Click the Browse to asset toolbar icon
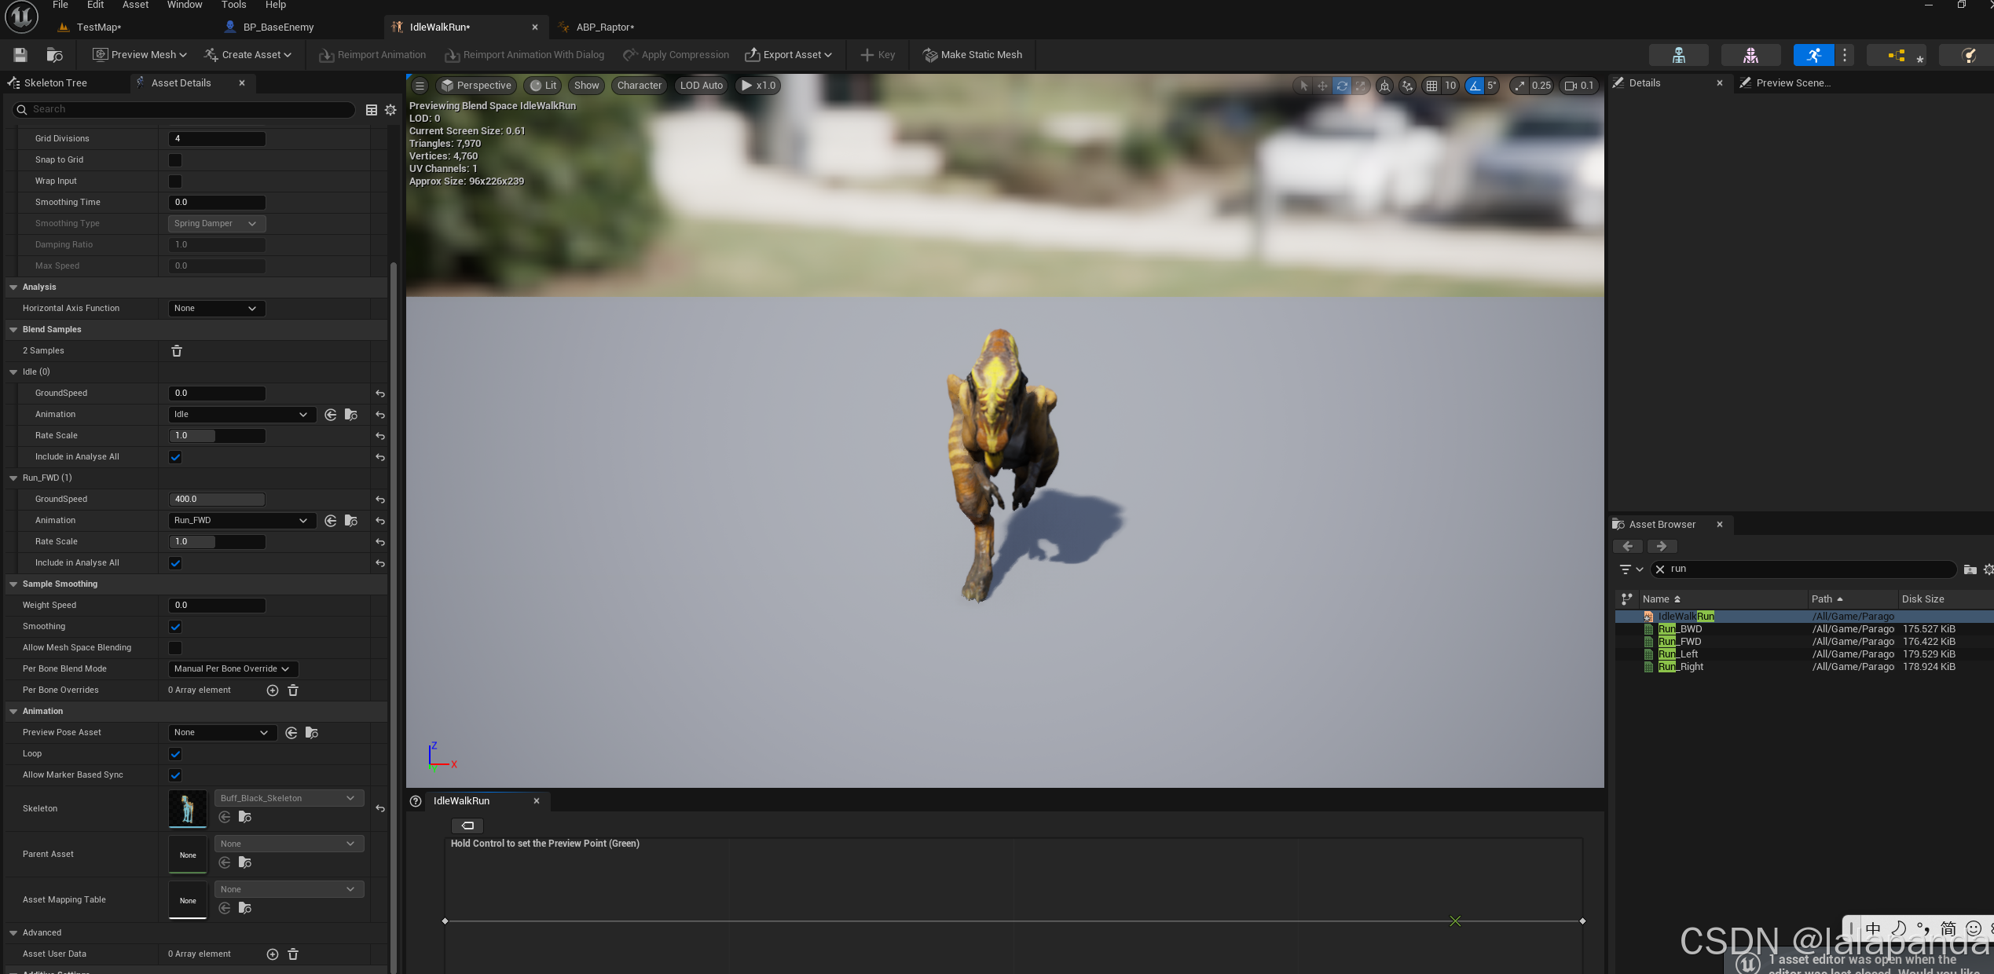This screenshot has width=1994, height=974. click(54, 54)
